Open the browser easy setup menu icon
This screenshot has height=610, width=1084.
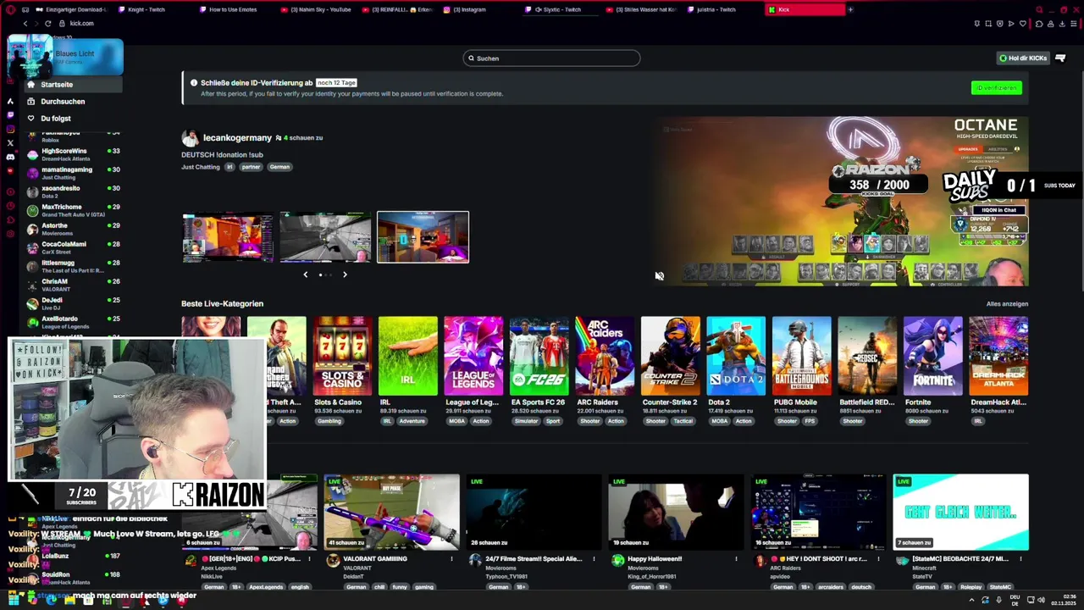pyautogui.click(x=1074, y=24)
